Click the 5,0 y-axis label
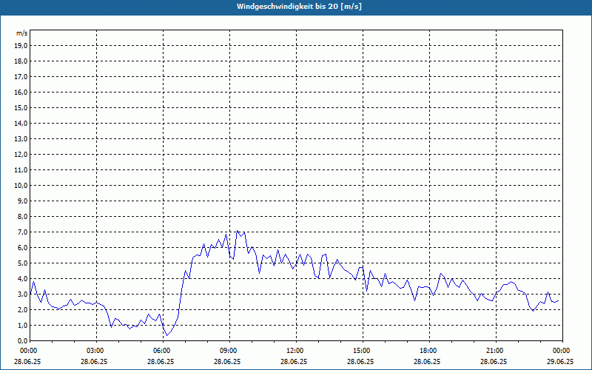Viewport: 592px width, 370px height. [x=22, y=263]
